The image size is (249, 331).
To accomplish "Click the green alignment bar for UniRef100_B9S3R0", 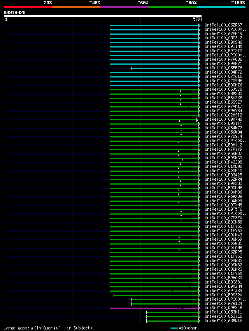I will (x=156, y=295).
